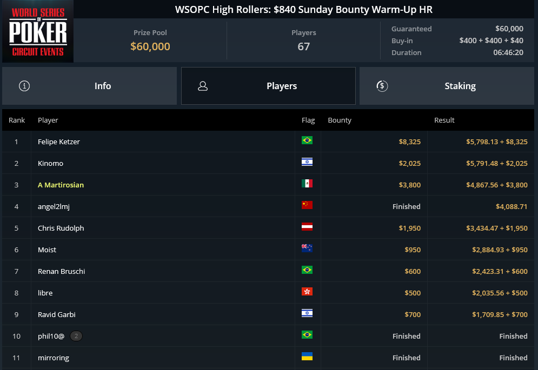Select the Players tab
The image size is (538, 370).
pyautogui.click(x=268, y=86)
